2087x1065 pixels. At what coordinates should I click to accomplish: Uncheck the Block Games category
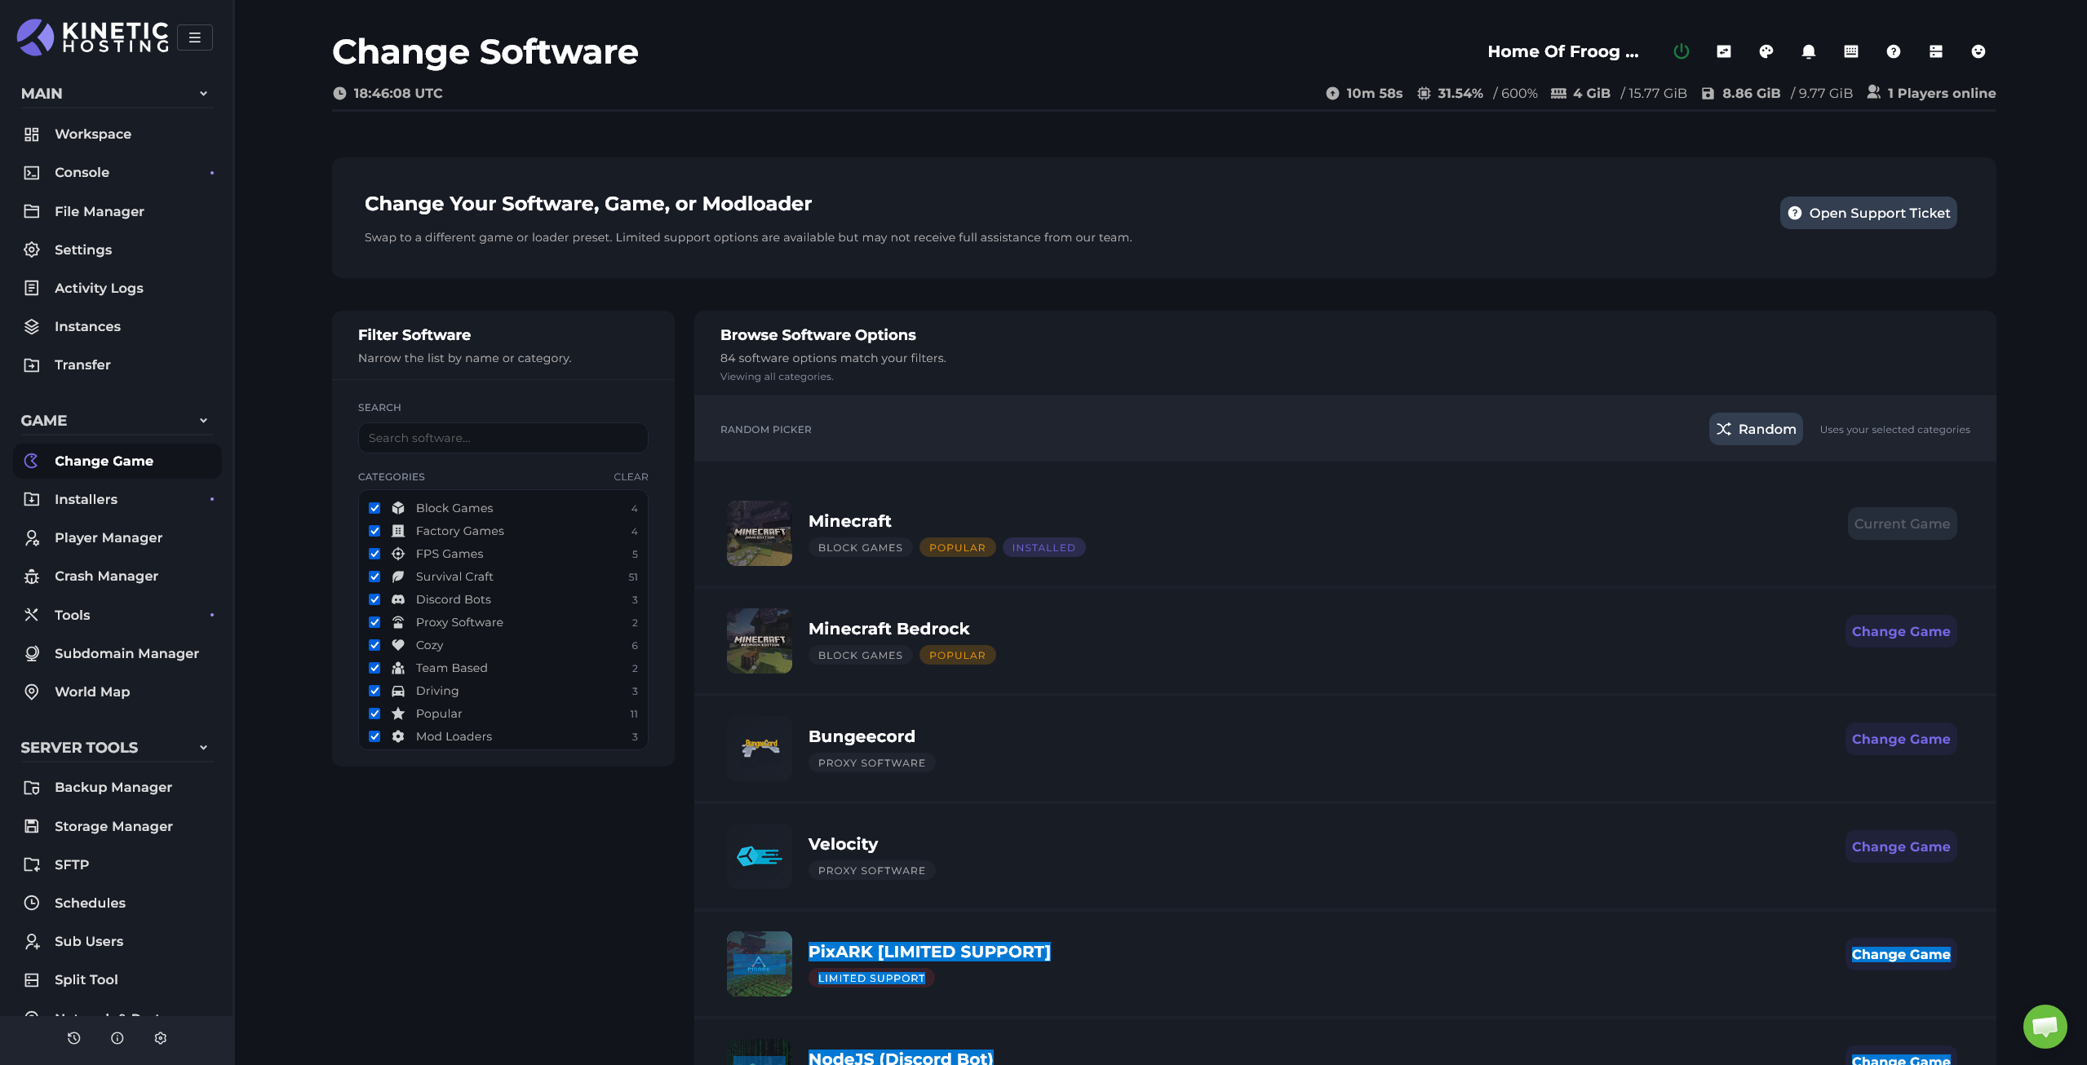point(374,507)
